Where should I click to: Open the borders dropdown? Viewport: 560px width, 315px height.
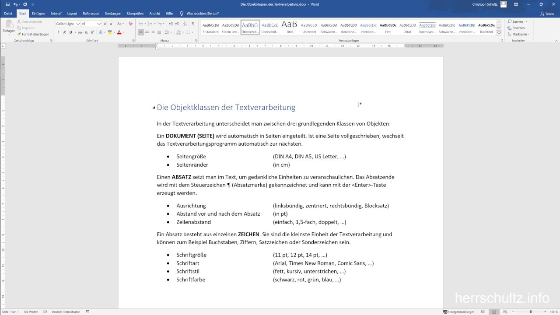[192, 32]
